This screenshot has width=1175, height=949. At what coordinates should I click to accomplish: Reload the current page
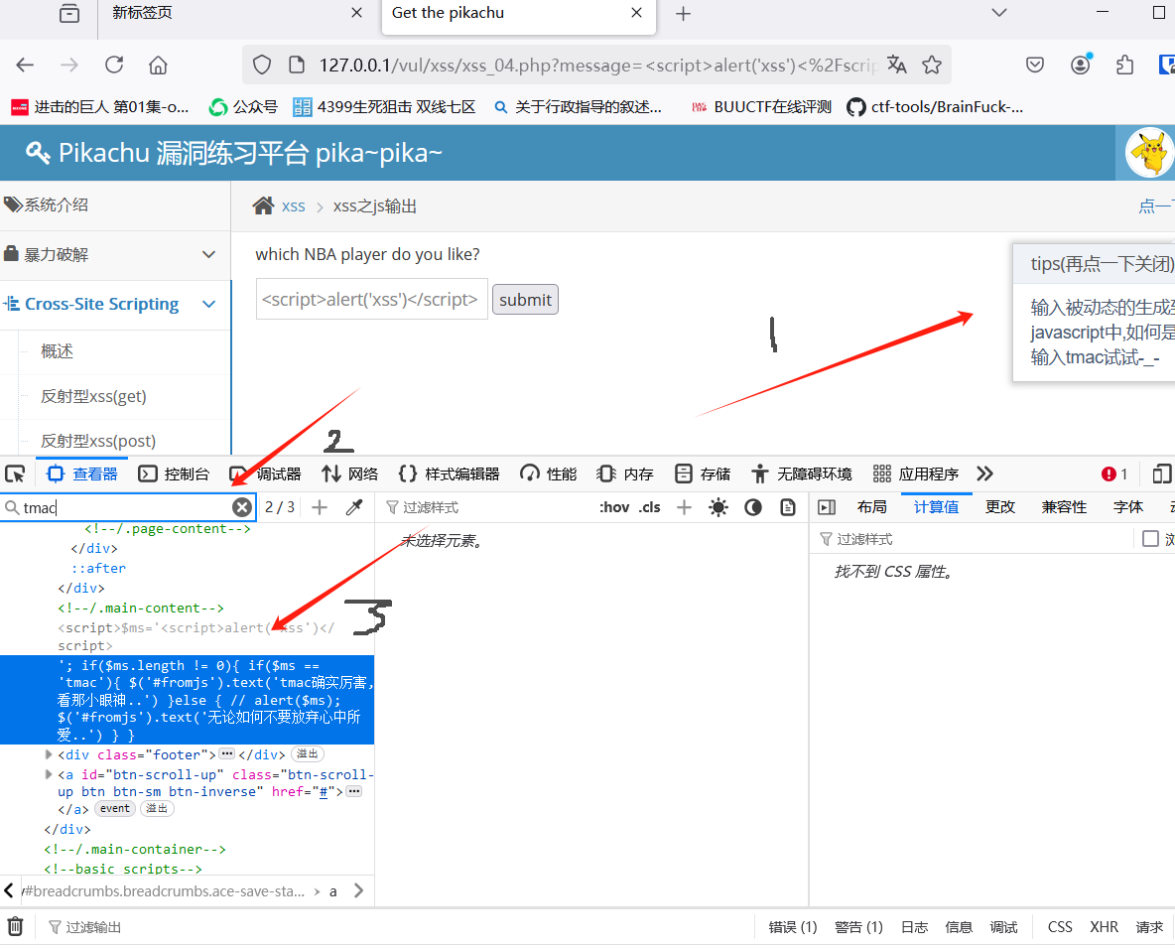pyautogui.click(x=114, y=66)
